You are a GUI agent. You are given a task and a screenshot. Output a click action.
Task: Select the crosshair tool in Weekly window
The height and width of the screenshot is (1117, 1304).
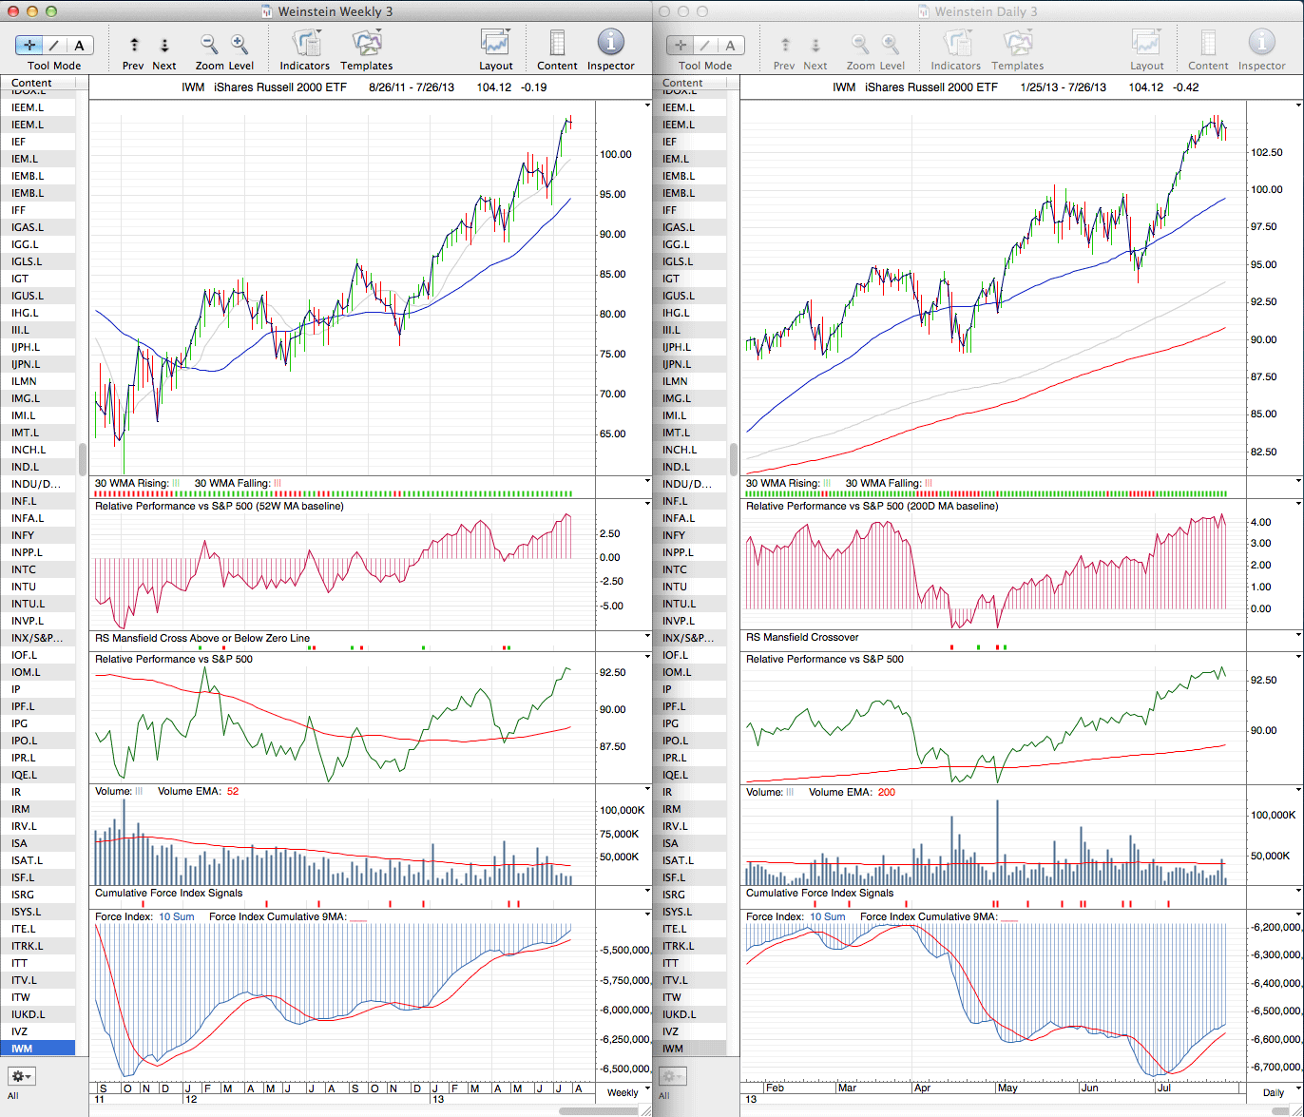tap(29, 45)
